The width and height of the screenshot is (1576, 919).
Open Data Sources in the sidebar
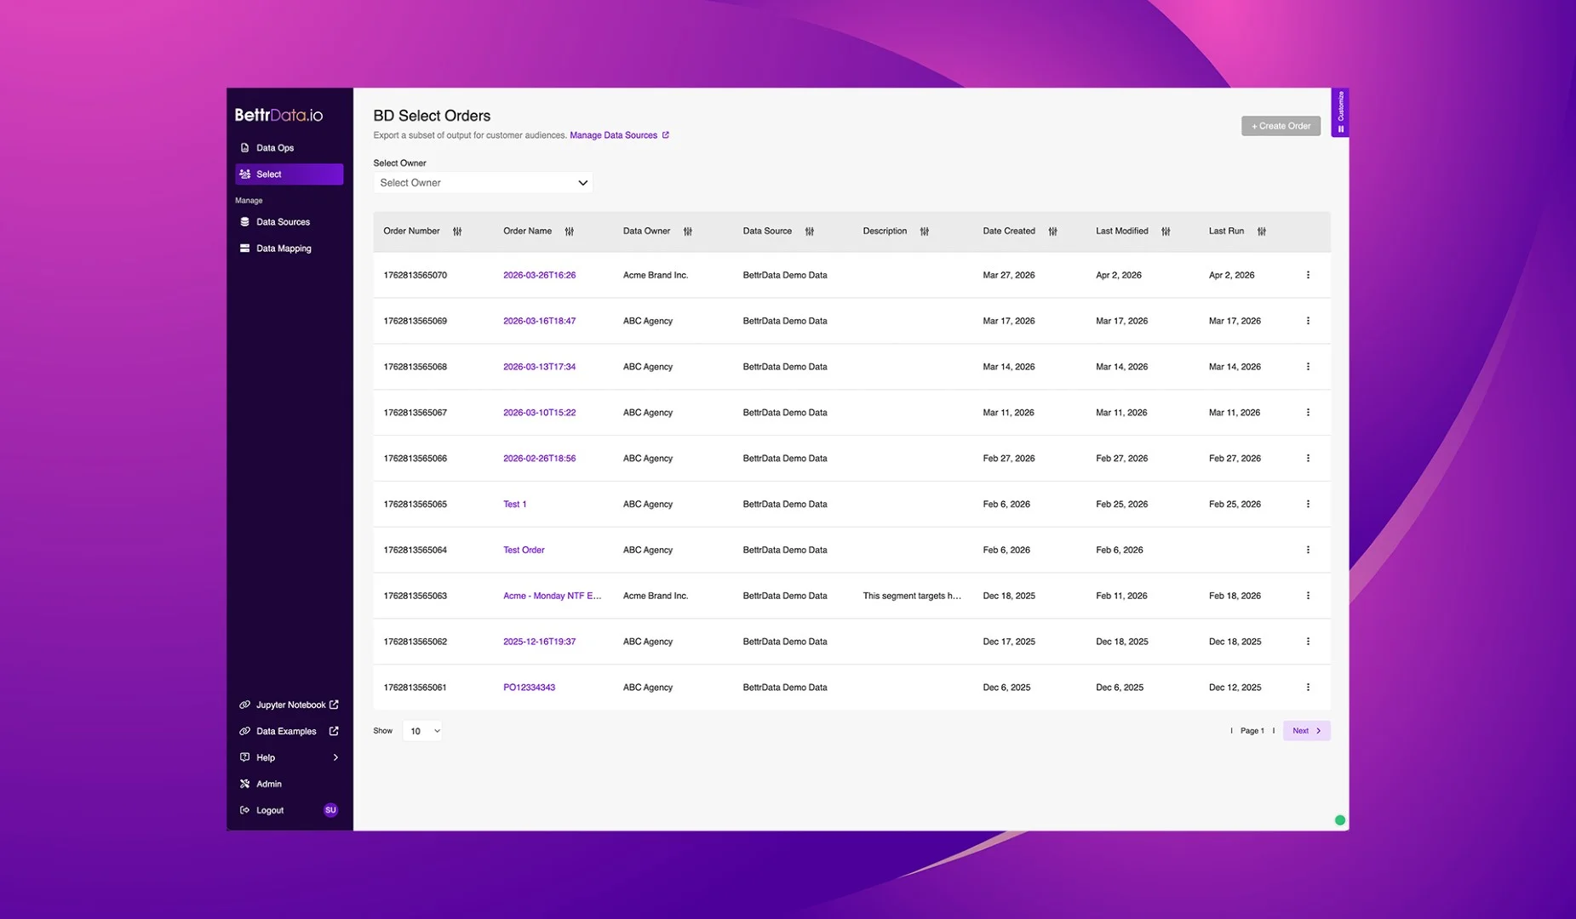point(283,222)
